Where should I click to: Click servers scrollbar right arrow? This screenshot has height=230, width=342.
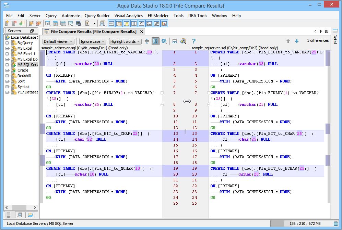35,208
